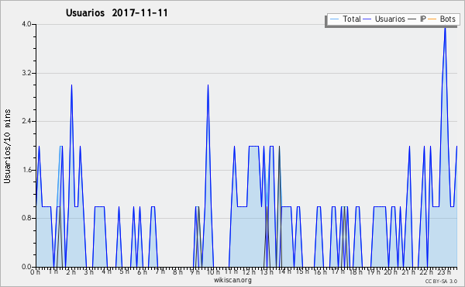Image resolution: width=465 pixels, height=287 pixels.
Task: Click the highest peak near 23 h
Action: (445, 28)
